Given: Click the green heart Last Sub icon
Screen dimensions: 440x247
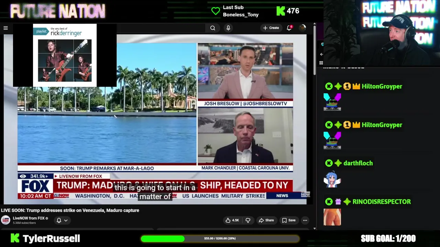Looking at the screenshot, I should pyautogui.click(x=216, y=11).
